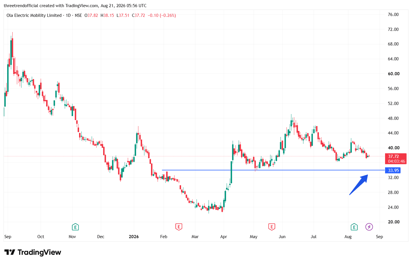
Task: Click the NSE exchange label
Action: (78, 15)
